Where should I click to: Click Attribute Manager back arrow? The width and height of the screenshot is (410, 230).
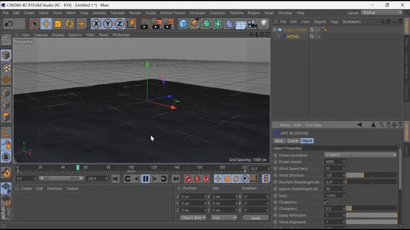tap(360, 125)
